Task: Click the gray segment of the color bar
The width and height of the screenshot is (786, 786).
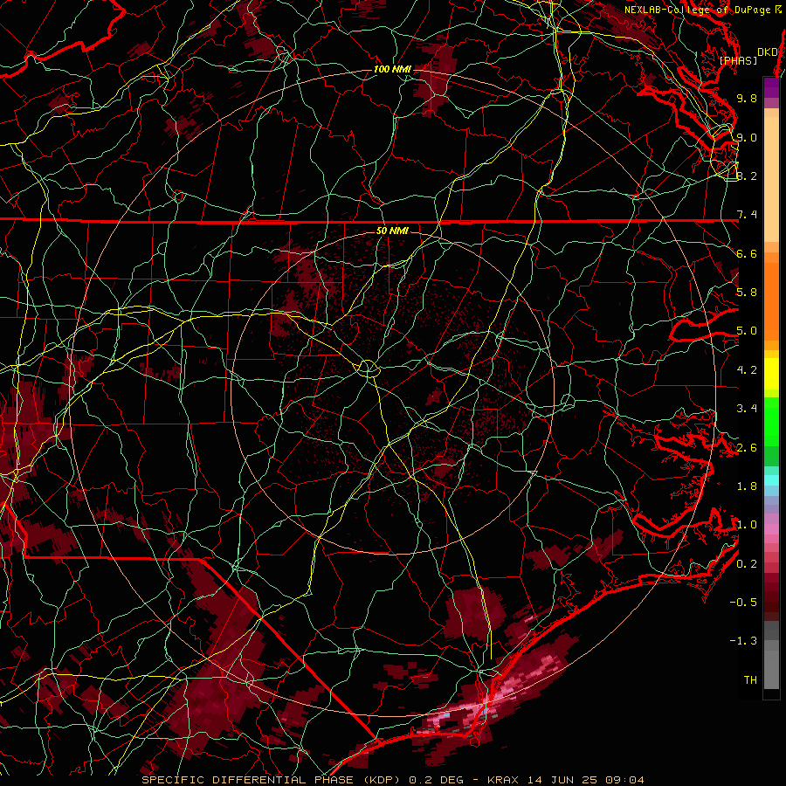Action: (x=771, y=657)
